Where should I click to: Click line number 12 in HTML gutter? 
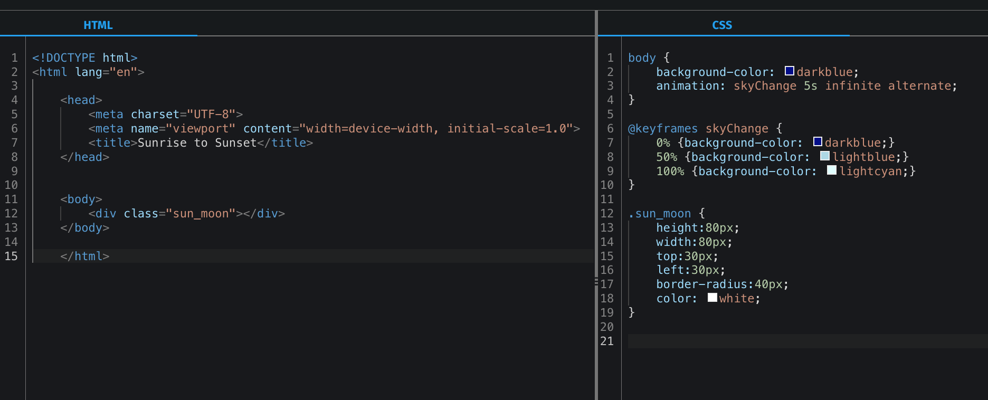[11, 214]
